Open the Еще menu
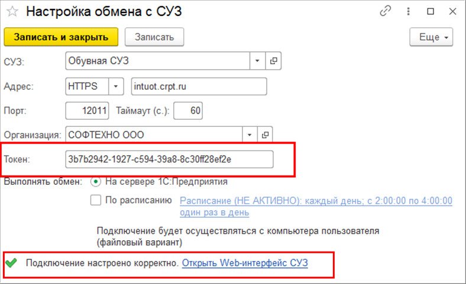466x284 pixels. pos(431,37)
